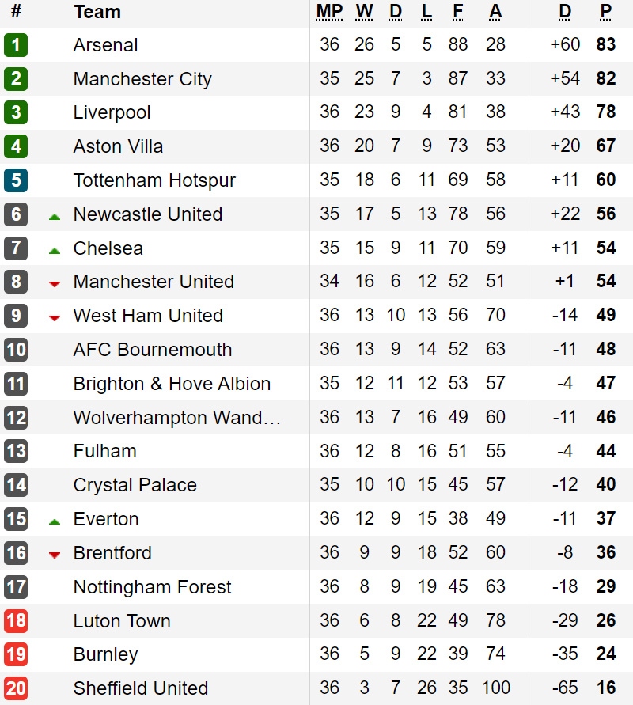Click the Team column header
The width and height of the screenshot is (633, 705).
tap(97, 12)
